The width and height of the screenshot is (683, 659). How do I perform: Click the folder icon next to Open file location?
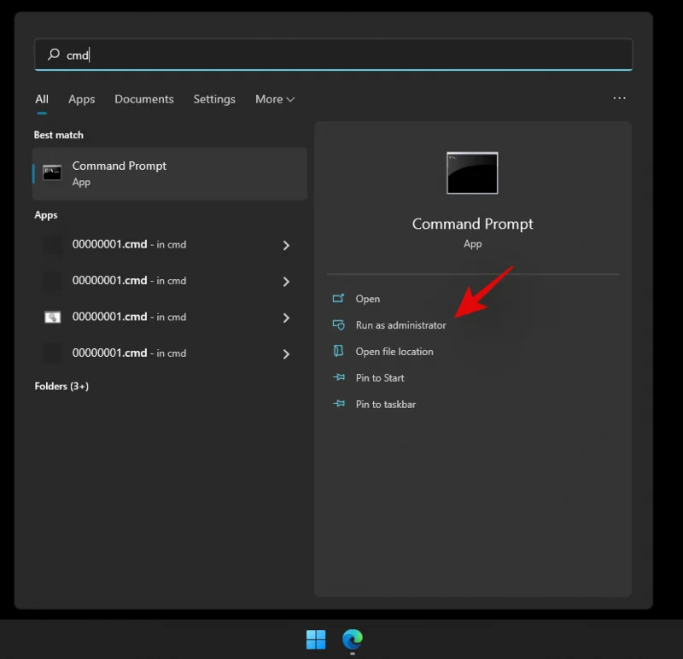coord(337,351)
